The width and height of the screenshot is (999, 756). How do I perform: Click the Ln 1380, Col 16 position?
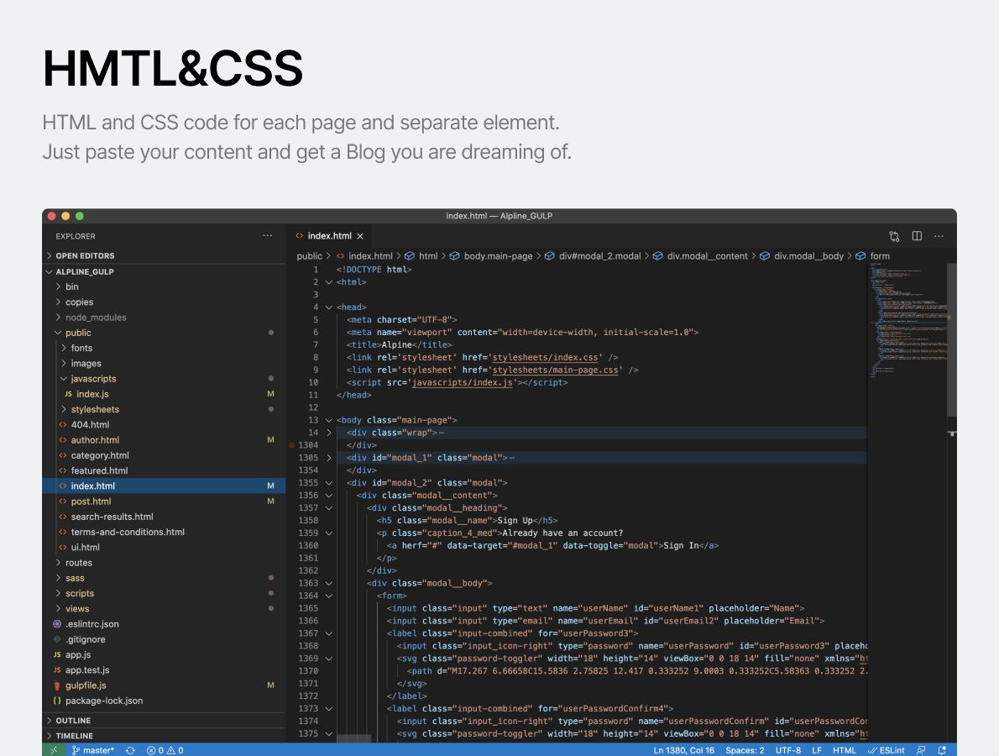pyautogui.click(x=683, y=750)
